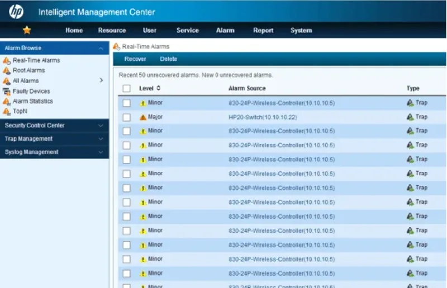Tick the select-all checkbox in the header
The image size is (447, 288).
click(127, 88)
